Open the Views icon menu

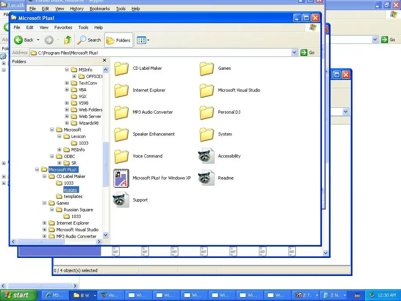[x=143, y=40]
